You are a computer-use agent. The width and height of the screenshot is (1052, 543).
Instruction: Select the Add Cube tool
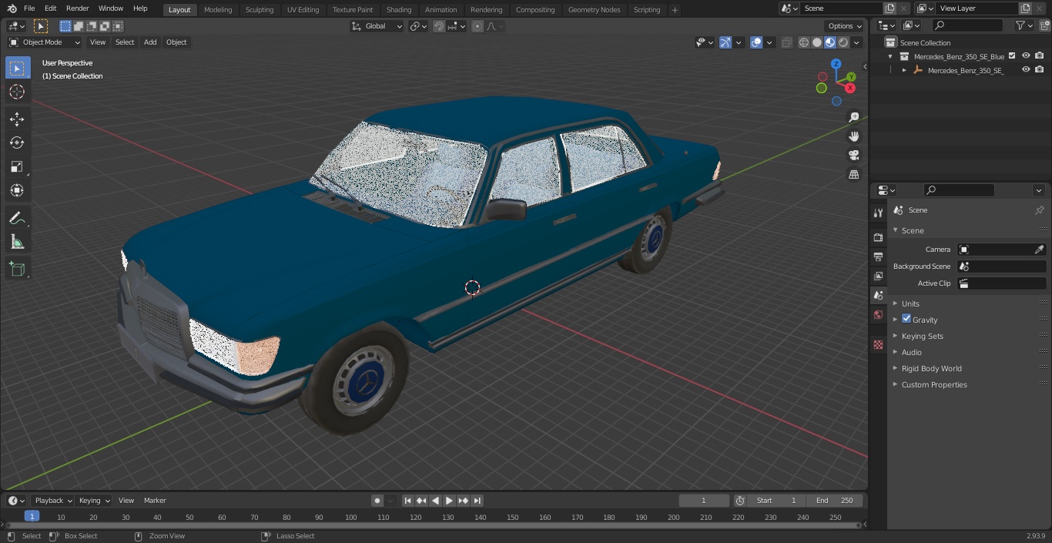tap(17, 269)
